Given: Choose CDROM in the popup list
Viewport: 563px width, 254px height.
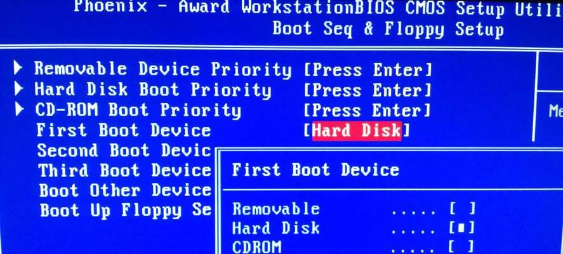Looking at the screenshot, I should coord(256,247).
